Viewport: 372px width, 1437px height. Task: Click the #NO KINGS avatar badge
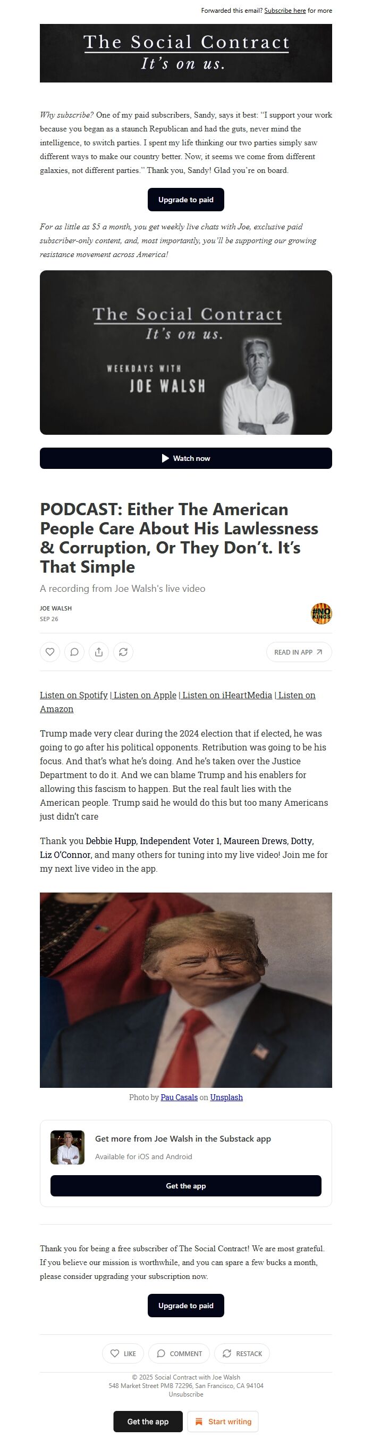pyautogui.click(x=322, y=614)
